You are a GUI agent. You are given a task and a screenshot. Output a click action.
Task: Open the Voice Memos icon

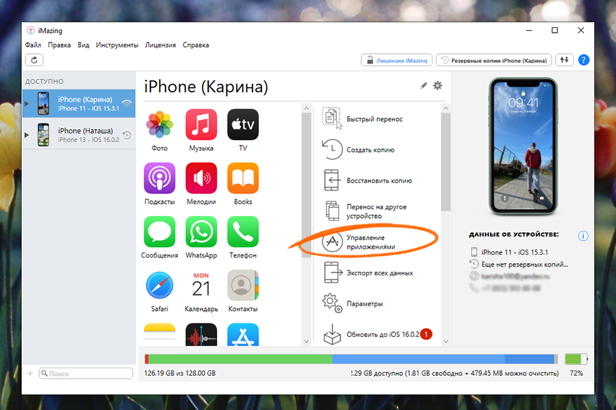[x=201, y=334]
